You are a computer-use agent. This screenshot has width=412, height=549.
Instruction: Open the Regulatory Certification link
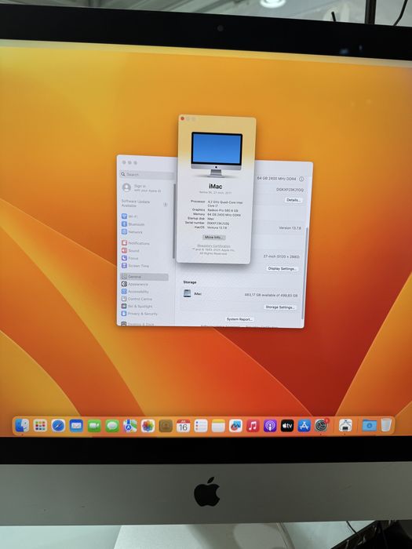[x=213, y=245]
